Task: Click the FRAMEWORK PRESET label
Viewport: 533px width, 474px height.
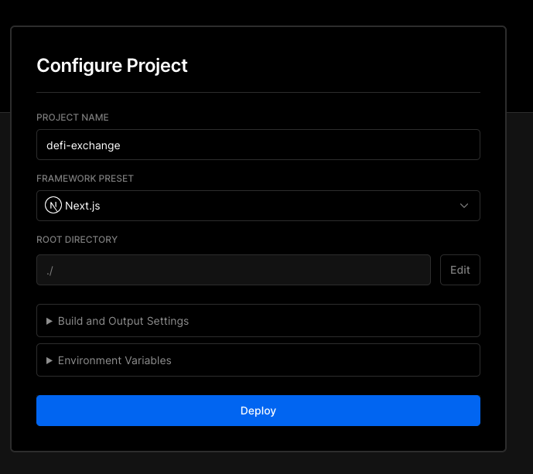Action: [x=85, y=179]
